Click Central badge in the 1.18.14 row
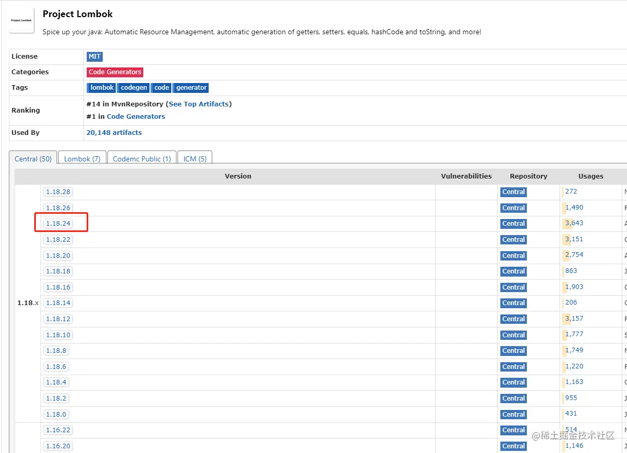 point(514,303)
